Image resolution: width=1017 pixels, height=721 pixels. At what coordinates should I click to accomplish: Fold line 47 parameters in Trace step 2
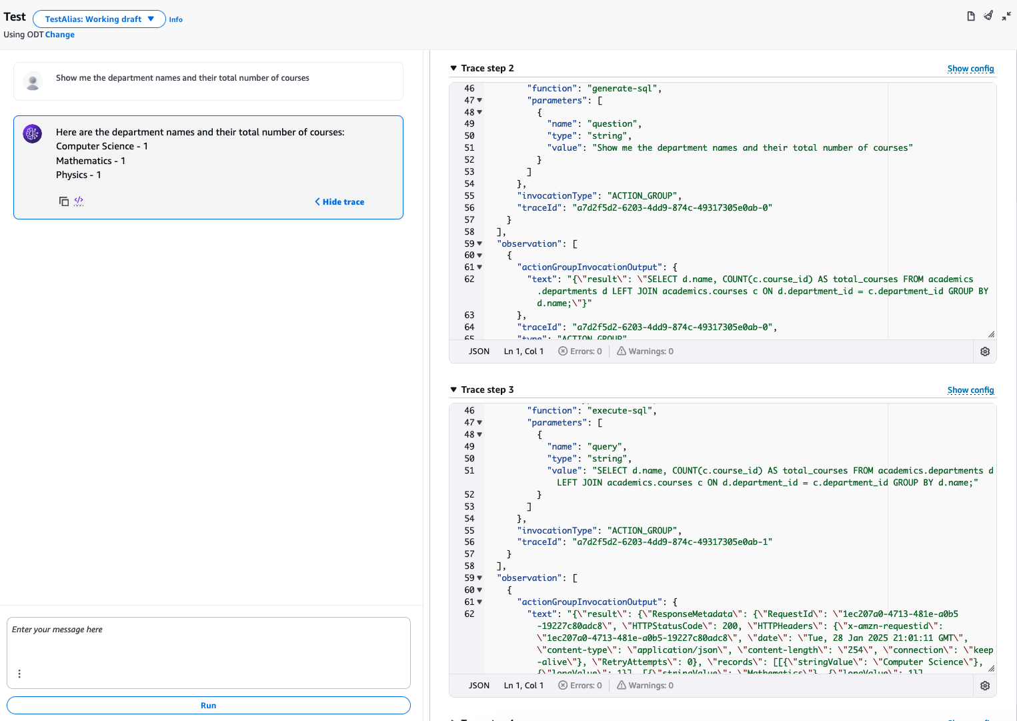tap(479, 101)
